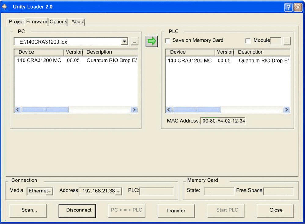
Task: Click PLC list scroll left arrow
Action: click(169, 110)
